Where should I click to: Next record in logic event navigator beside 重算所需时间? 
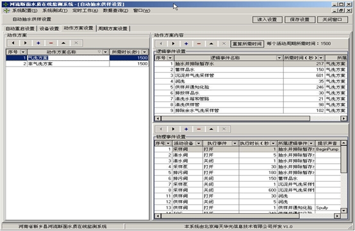[x=174, y=44]
